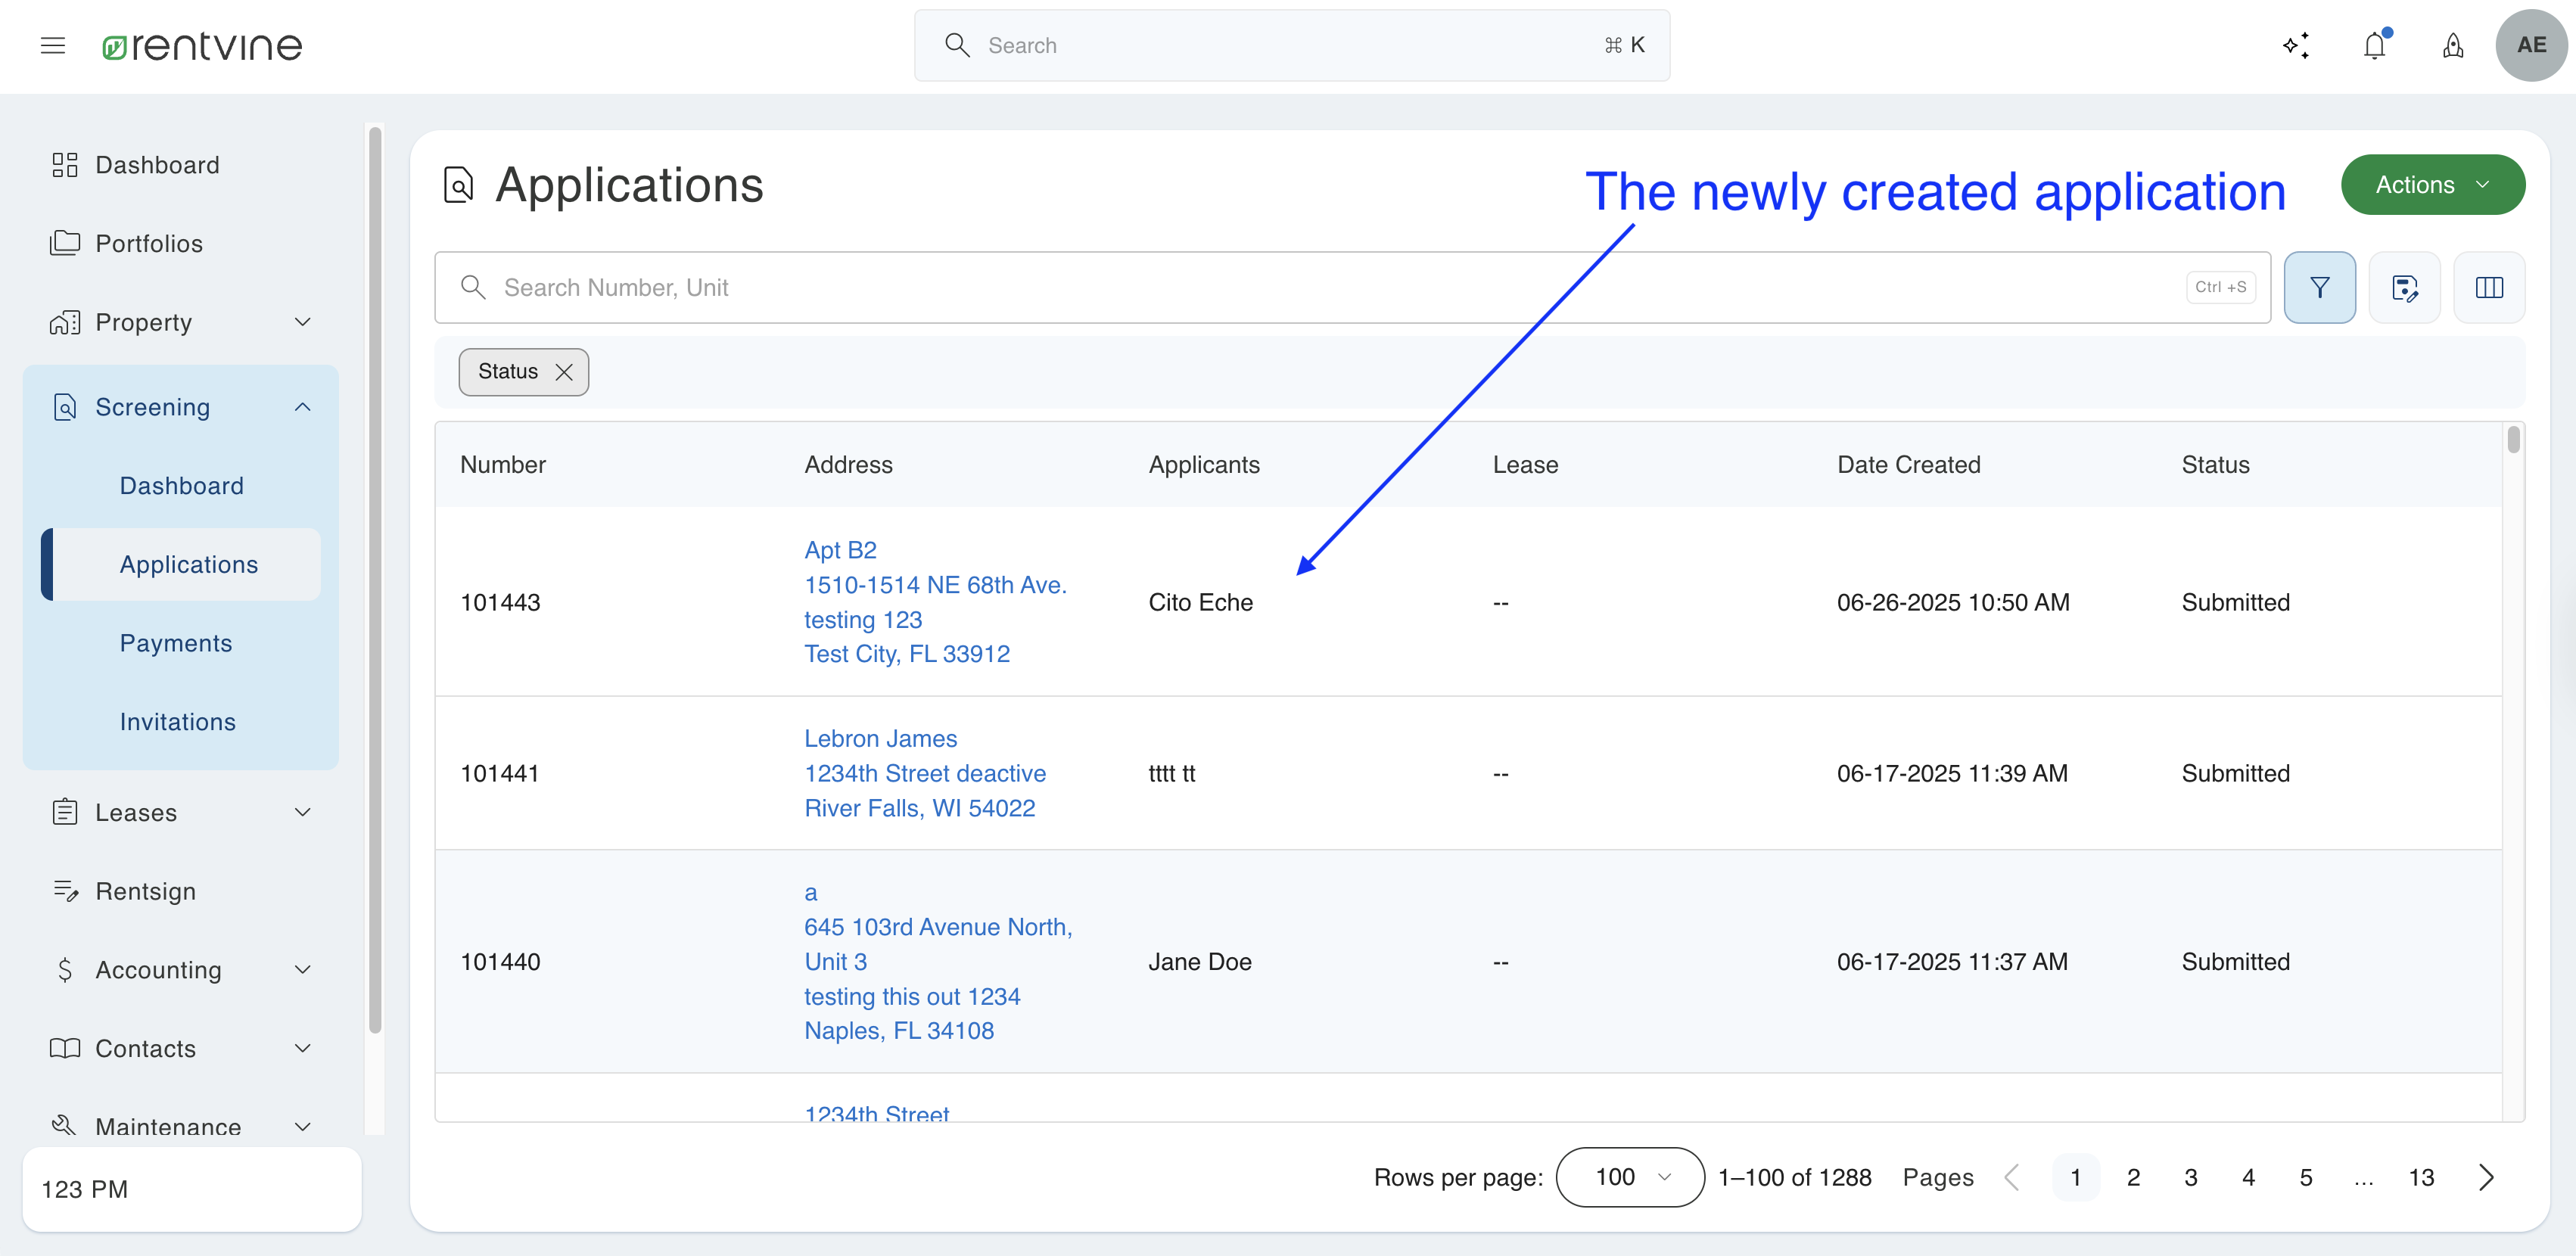Click the Number column header
Viewport: 2576px width, 1256px height.
click(x=503, y=465)
